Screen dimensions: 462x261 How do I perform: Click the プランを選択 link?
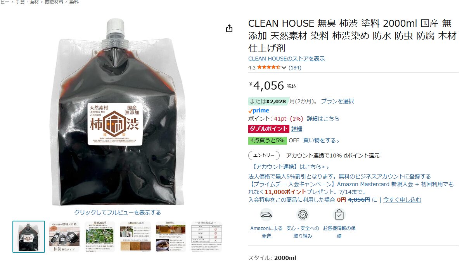337,101
